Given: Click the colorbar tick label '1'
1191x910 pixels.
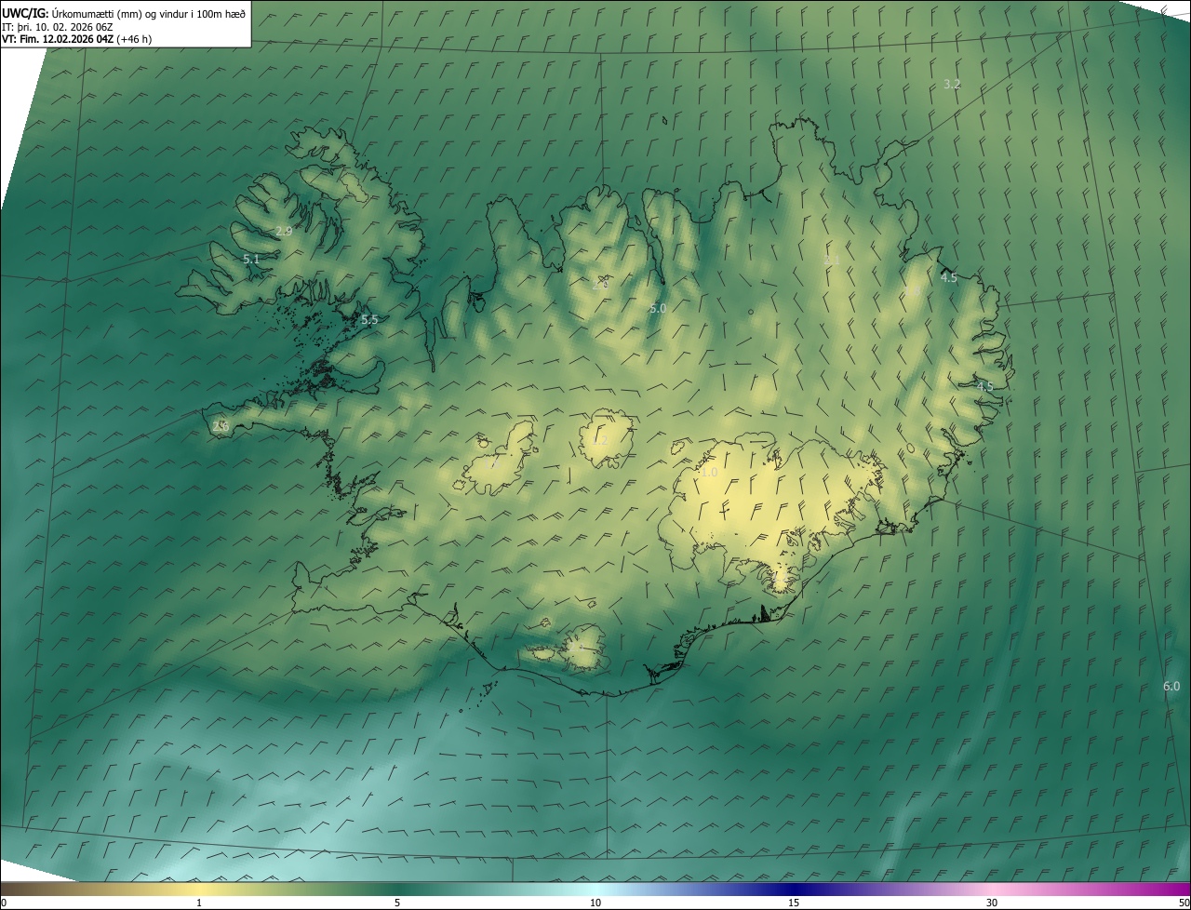Looking at the screenshot, I should tap(199, 903).
